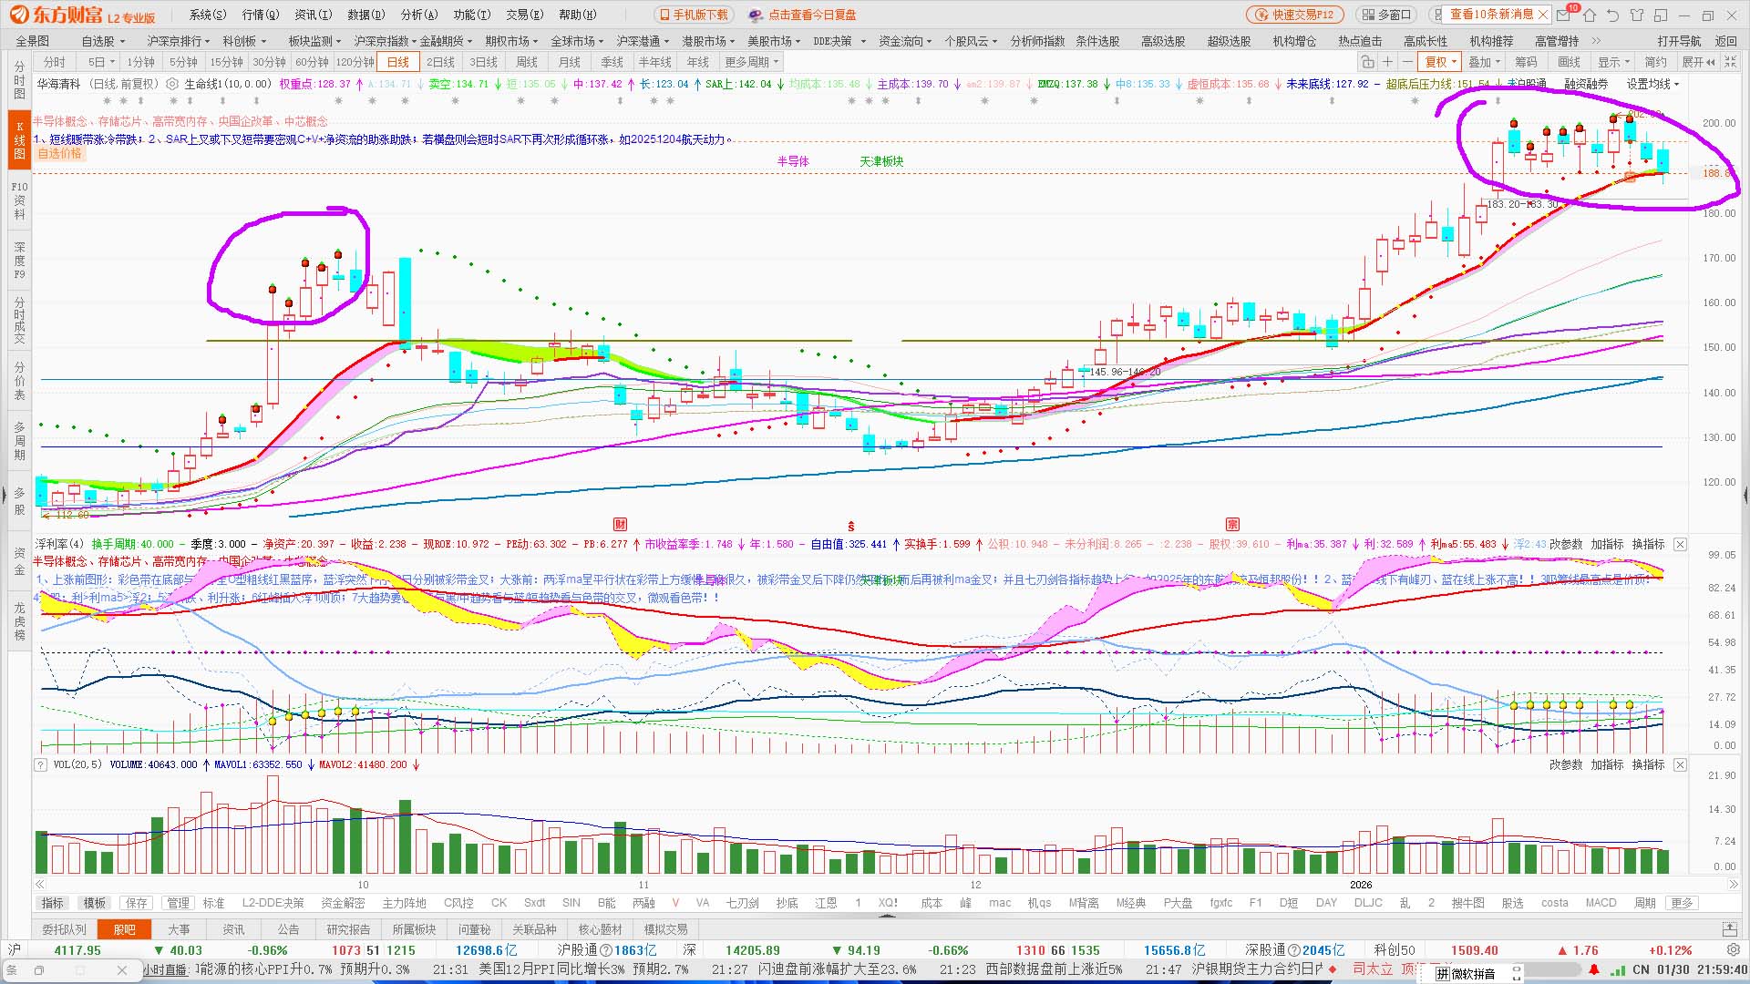Screen dimensions: 1750x984
Task: Open the 复权 dropdown
Action: tap(1441, 62)
